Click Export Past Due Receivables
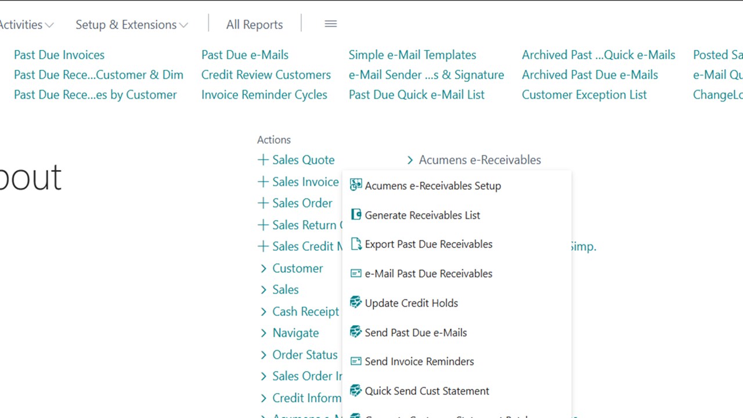Viewport: 743px width, 418px height. click(x=428, y=244)
